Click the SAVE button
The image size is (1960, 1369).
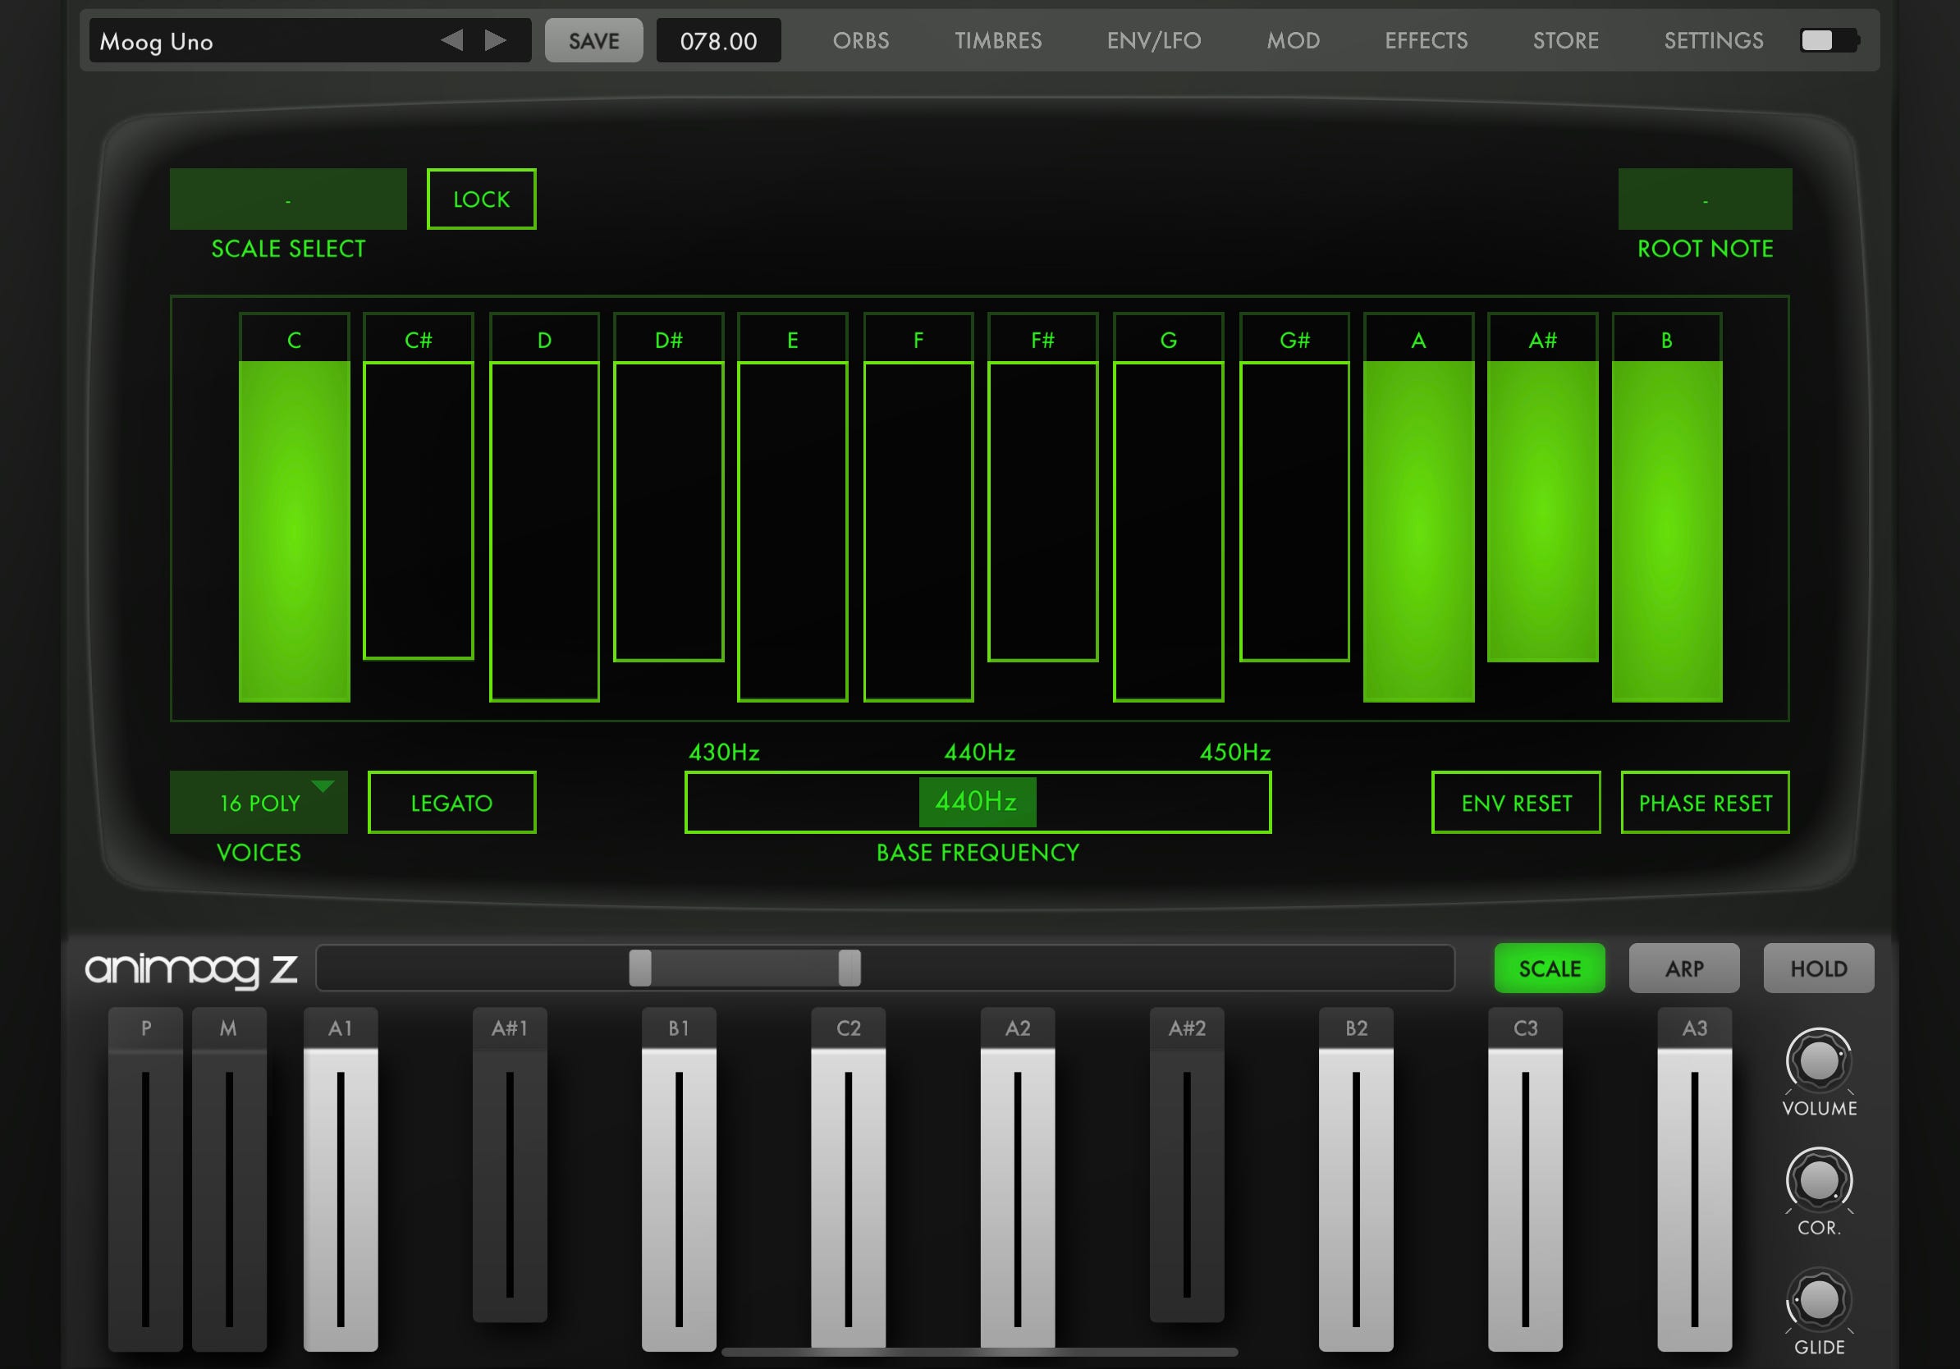594,40
